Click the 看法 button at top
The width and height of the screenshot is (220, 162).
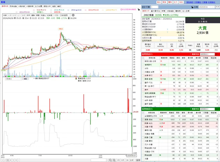pyautogui.click(x=159, y=2)
